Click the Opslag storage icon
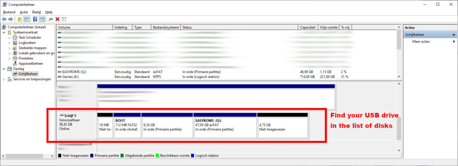 click(x=10, y=68)
